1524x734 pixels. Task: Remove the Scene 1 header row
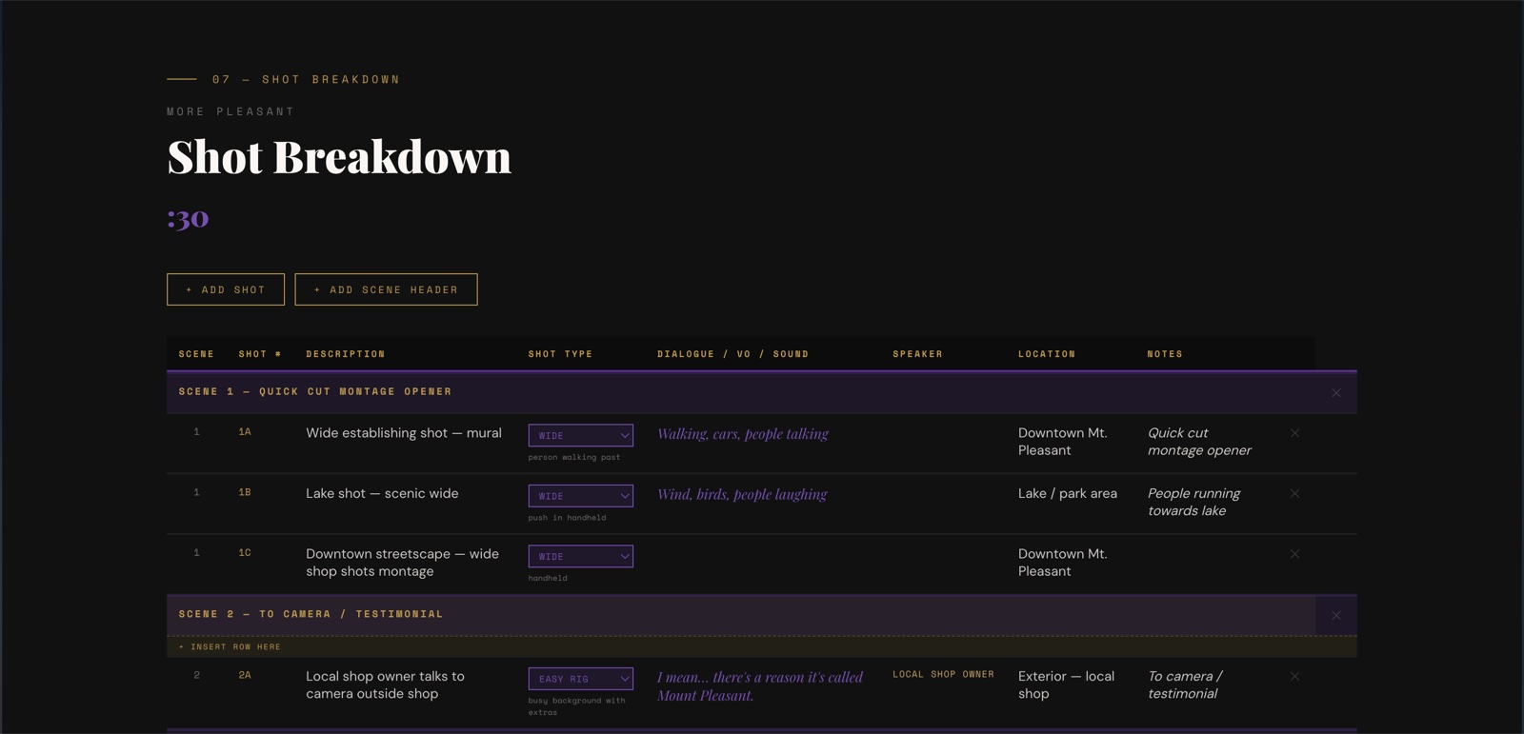coord(1335,393)
